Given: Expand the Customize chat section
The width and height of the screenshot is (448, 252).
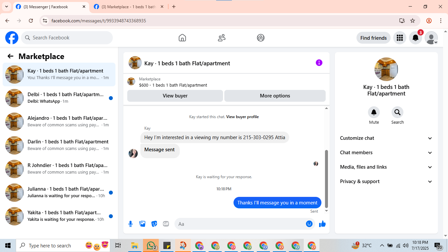Looking at the screenshot, I should coord(386,138).
